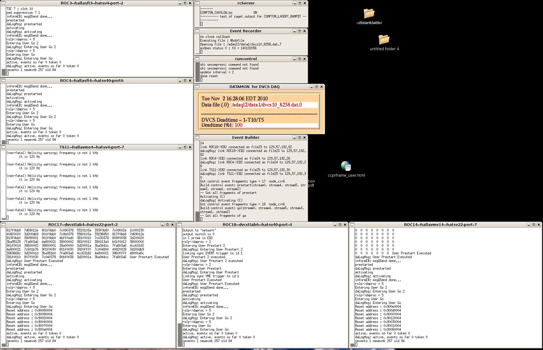Screen dimensions: 543x350
Task: Open window menu of Event Builder window
Action: (198, 137)
